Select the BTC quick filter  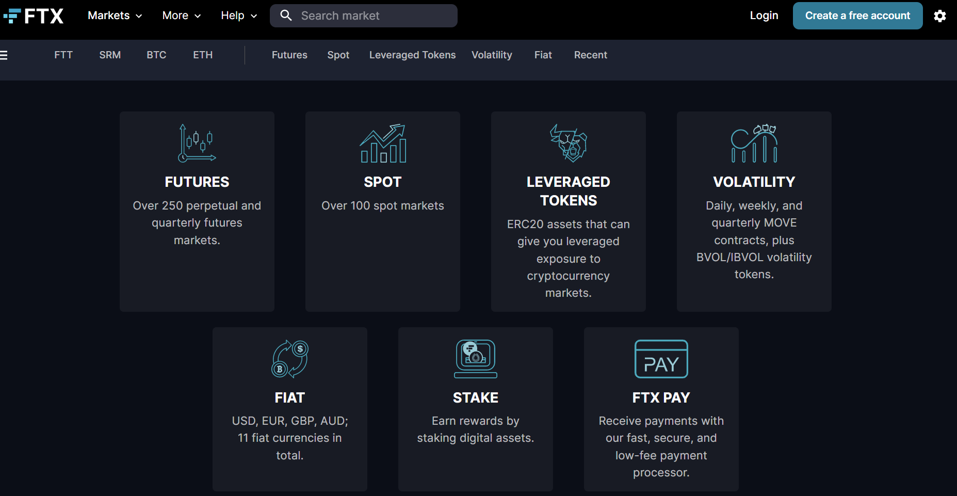click(x=156, y=55)
